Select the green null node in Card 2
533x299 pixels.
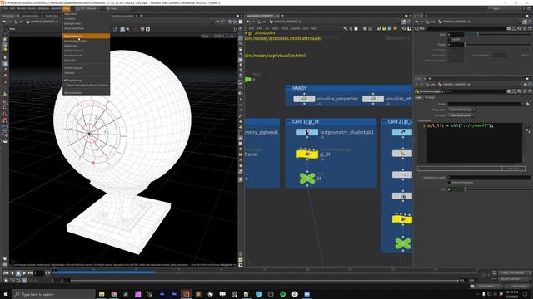pyautogui.click(x=403, y=243)
